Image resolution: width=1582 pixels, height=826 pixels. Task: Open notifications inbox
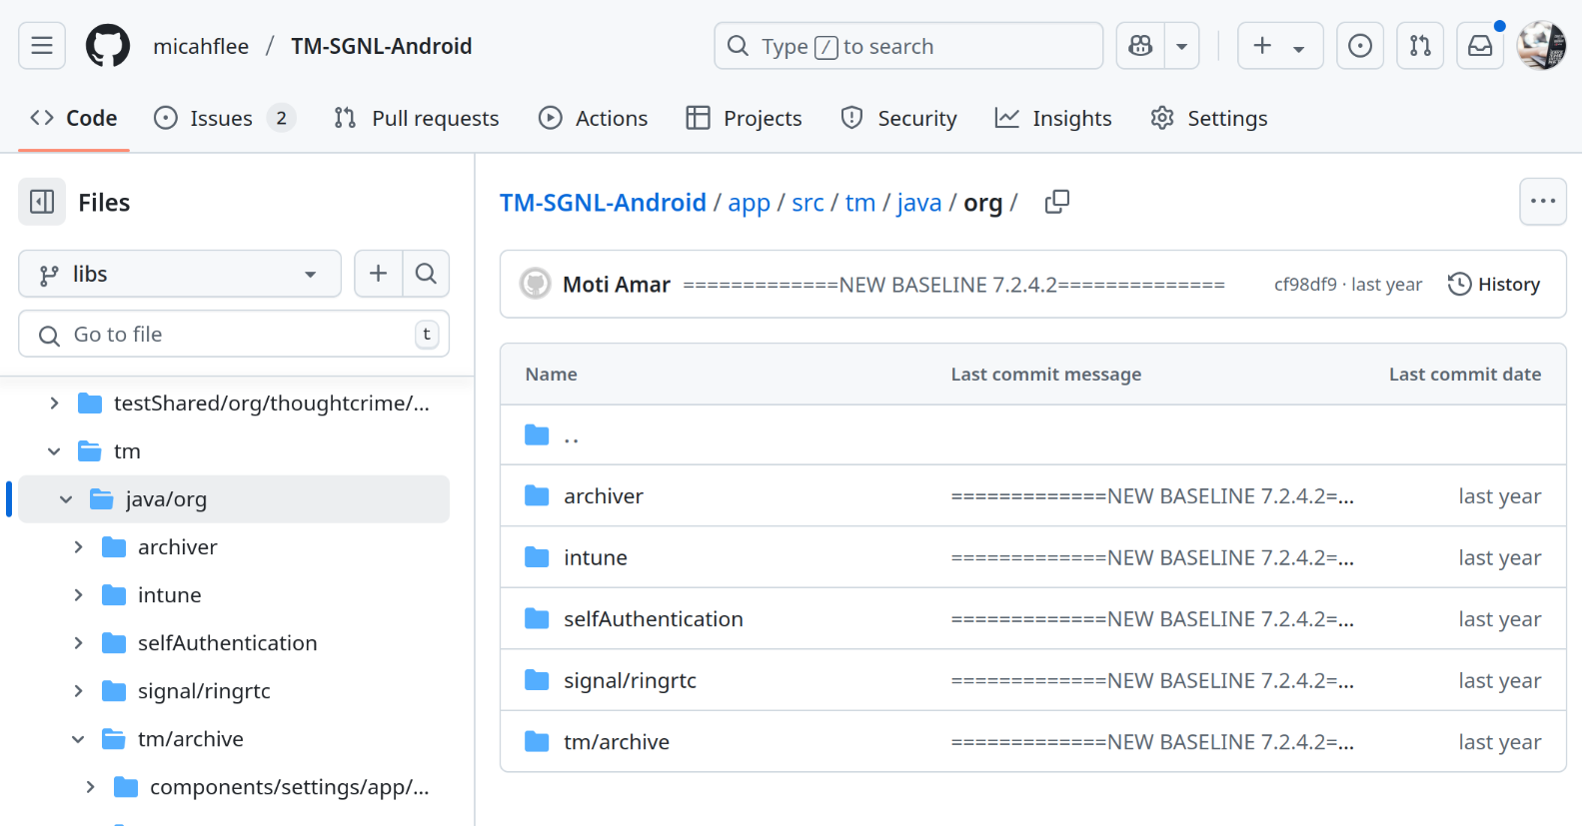click(x=1480, y=46)
